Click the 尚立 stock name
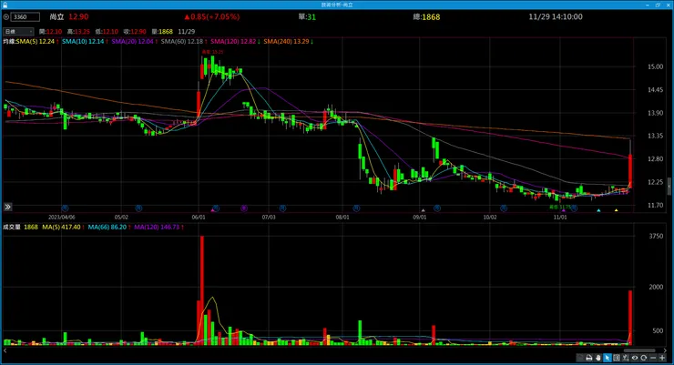The height and width of the screenshot is (365, 674). click(x=56, y=16)
